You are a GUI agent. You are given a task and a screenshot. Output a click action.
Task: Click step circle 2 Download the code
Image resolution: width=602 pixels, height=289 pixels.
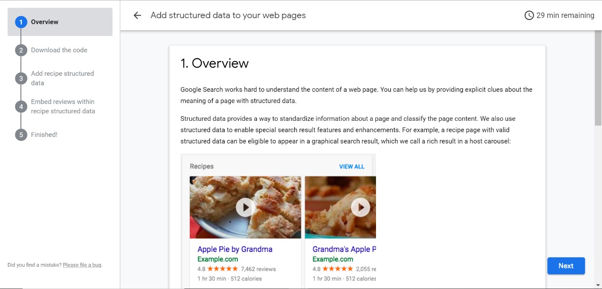point(20,50)
